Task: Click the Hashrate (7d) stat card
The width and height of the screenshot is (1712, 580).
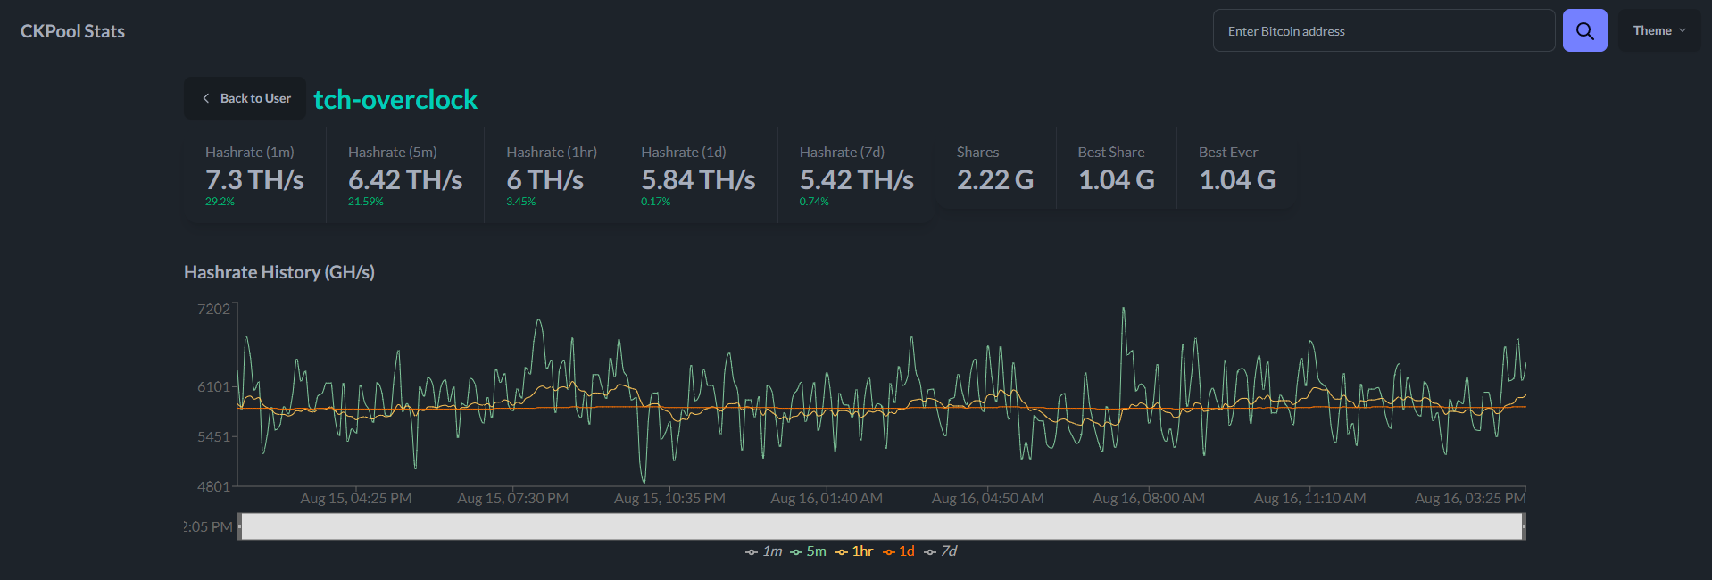Action: (x=855, y=175)
